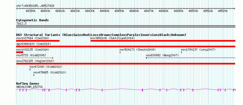Click the small red marker of nsv524173
Viewport: 243px width, 105px height.
[x=120, y=52]
